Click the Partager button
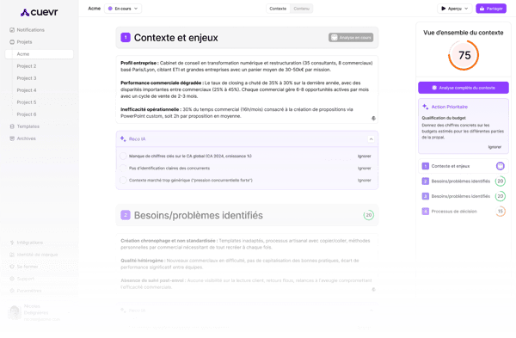 point(491,9)
